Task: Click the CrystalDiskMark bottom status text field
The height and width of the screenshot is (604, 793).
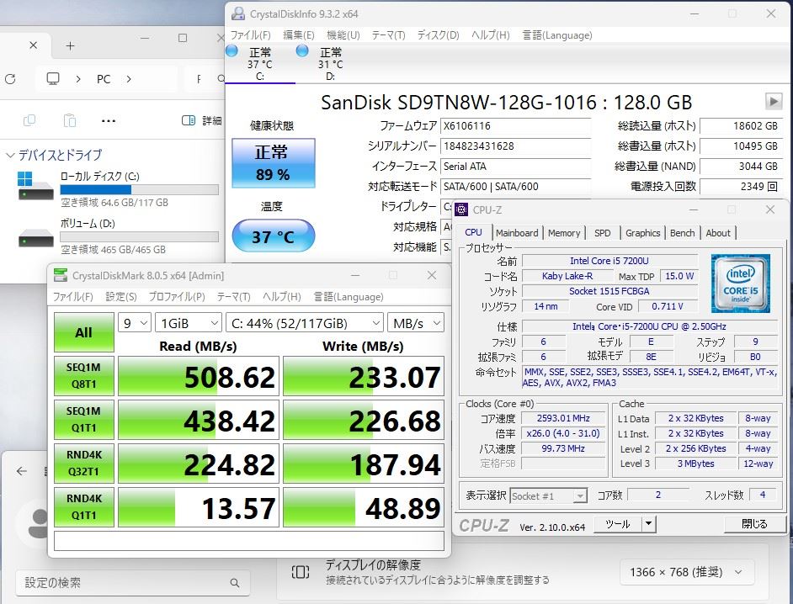Action: 249,541
